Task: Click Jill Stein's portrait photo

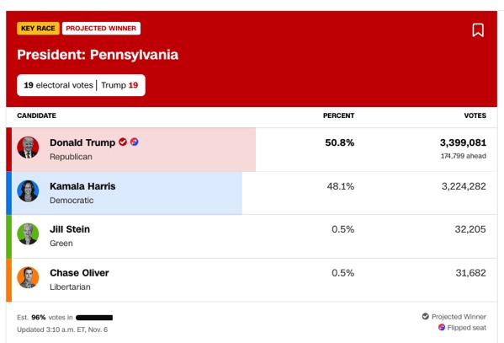Action: click(x=28, y=233)
